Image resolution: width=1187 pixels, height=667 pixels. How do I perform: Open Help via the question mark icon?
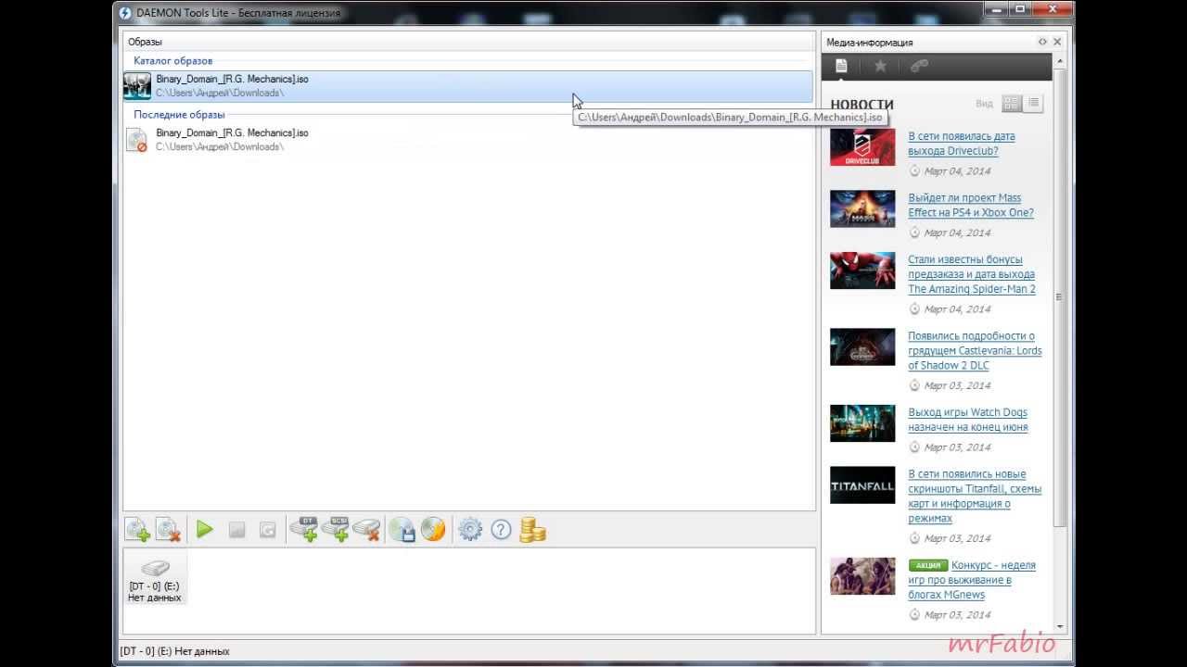coord(501,530)
